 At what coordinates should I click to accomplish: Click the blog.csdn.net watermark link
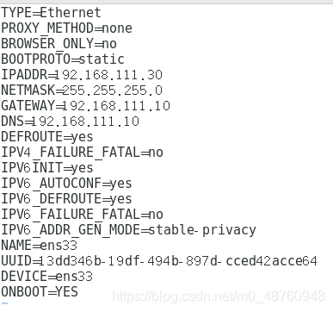(219, 296)
